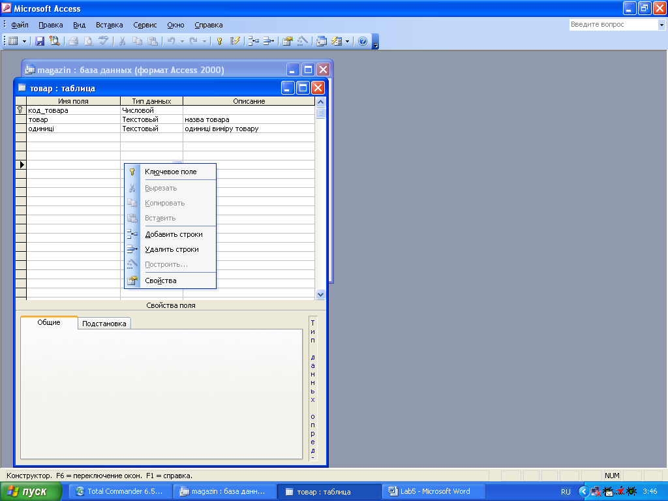Open the Вставка menu

click(x=110, y=25)
